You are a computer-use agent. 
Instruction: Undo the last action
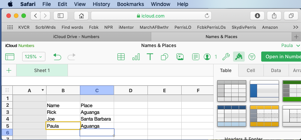coord(57,57)
